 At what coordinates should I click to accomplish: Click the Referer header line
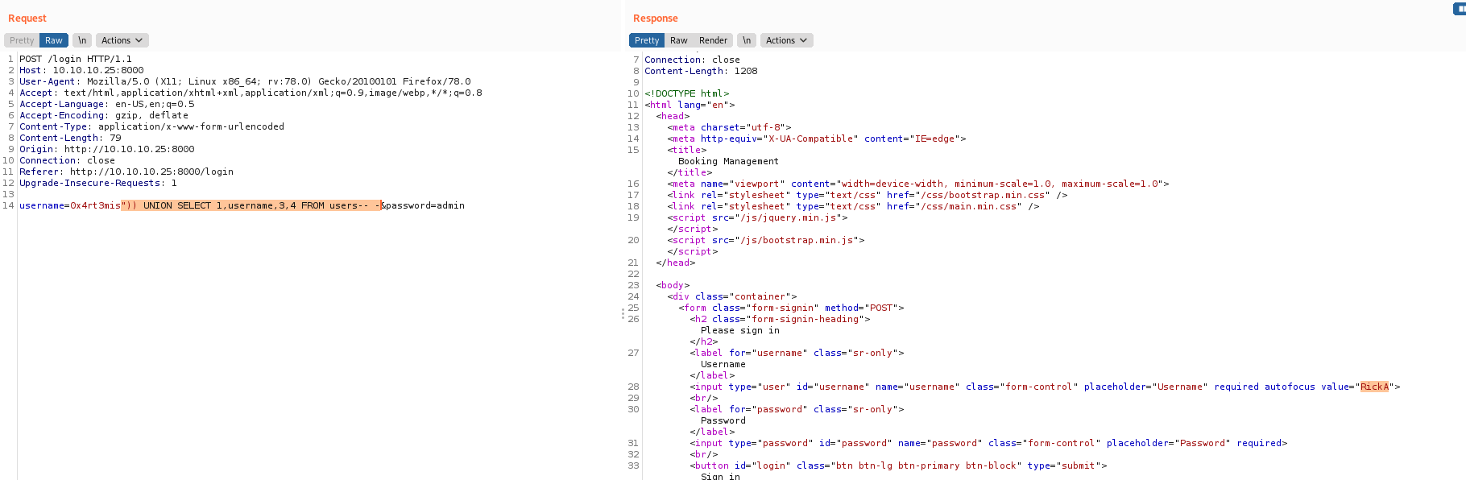click(x=126, y=172)
